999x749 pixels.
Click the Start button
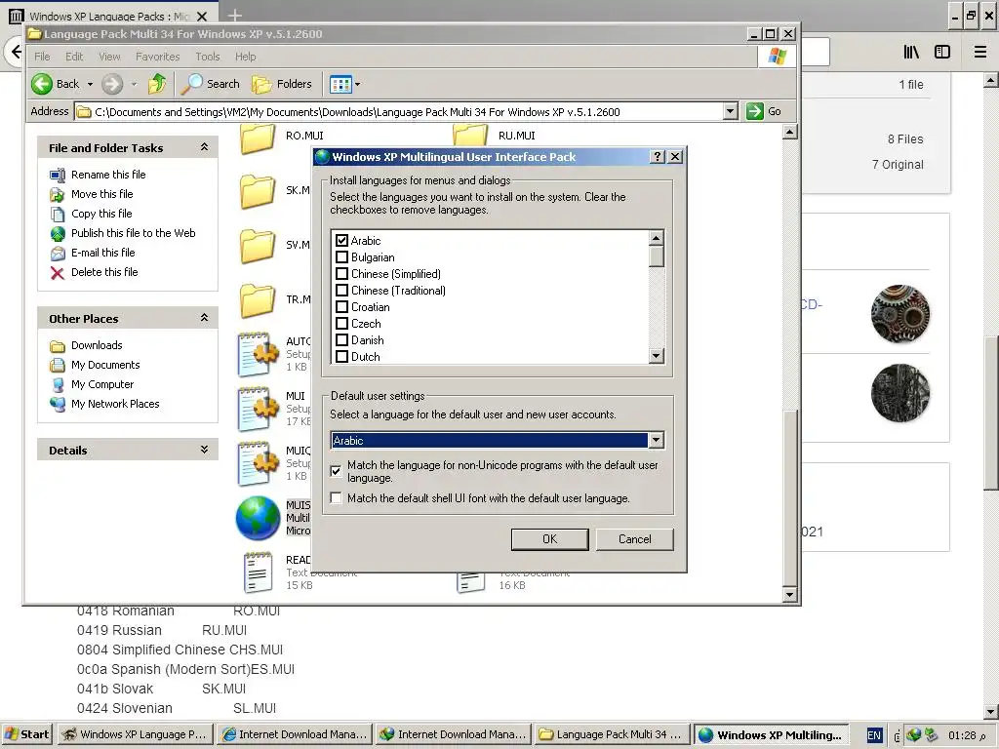tap(26, 734)
